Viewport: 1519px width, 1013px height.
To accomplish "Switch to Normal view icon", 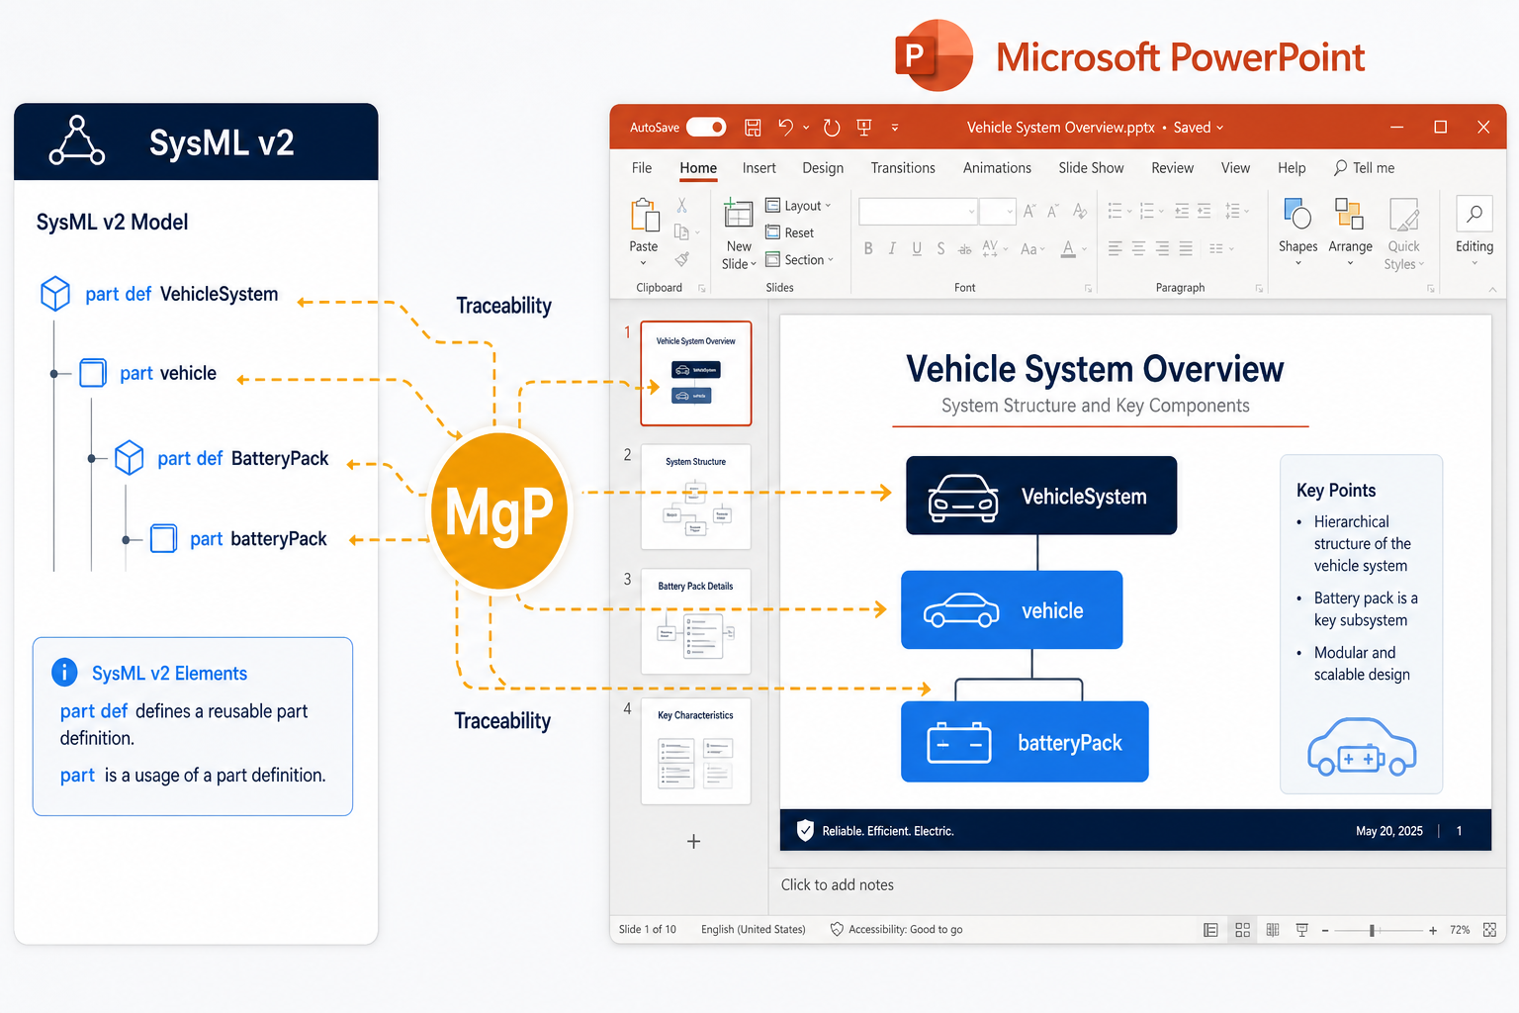I will pos(1210,930).
